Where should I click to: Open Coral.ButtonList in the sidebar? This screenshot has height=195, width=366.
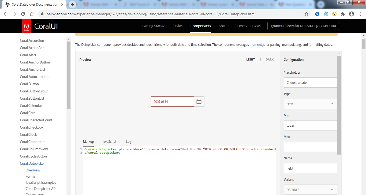click(32, 98)
